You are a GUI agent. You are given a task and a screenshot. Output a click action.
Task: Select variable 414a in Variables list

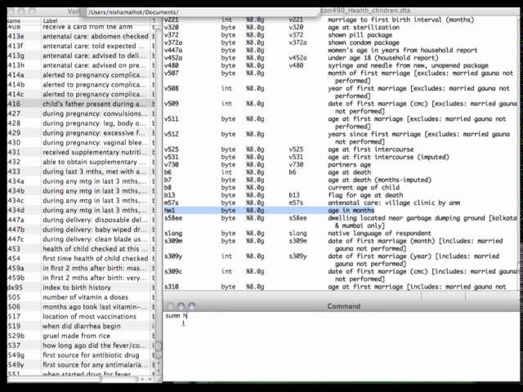(81, 75)
